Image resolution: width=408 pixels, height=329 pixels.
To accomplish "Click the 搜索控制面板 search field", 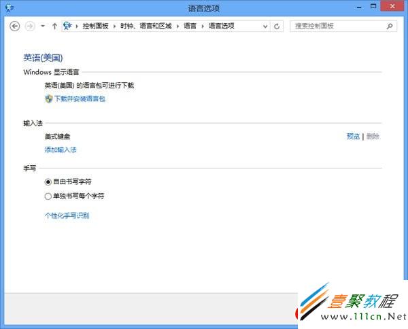I will coord(343,26).
